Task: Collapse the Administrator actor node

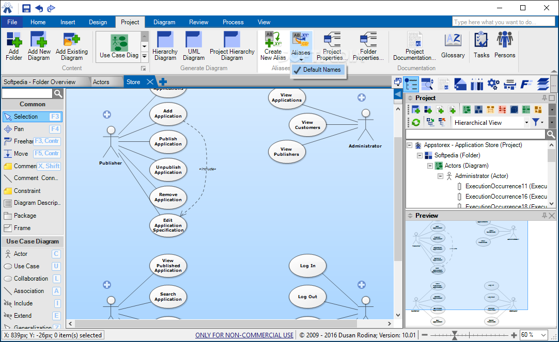Action: pyautogui.click(x=441, y=176)
